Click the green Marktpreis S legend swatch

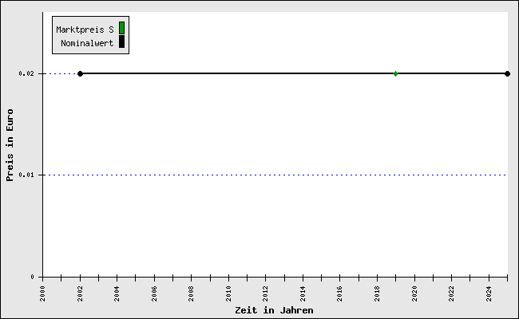click(122, 28)
